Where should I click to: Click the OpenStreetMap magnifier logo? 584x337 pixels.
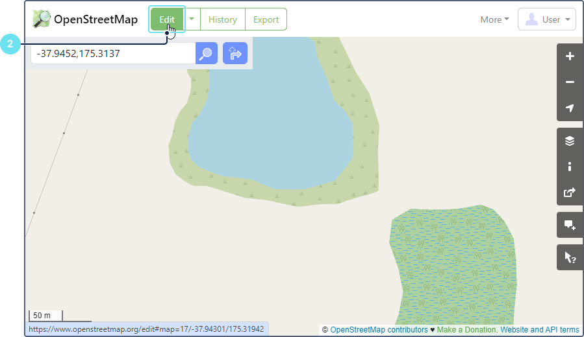42,19
